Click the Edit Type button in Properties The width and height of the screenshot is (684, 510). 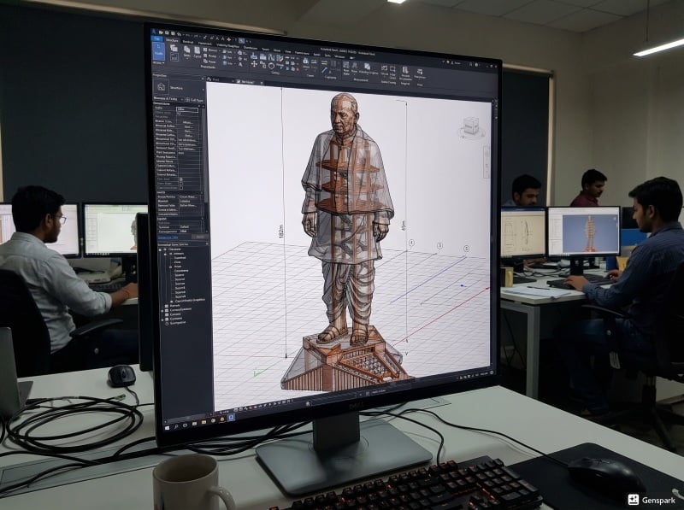(195, 100)
